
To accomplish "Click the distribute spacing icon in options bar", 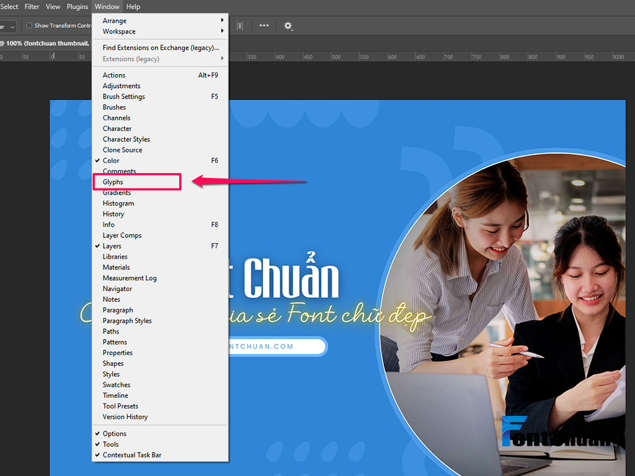I will pyautogui.click(x=240, y=25).
